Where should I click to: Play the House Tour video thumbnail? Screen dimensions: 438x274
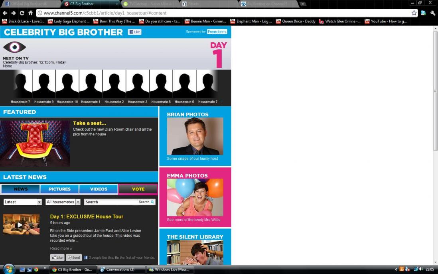[x=21, y=224]
